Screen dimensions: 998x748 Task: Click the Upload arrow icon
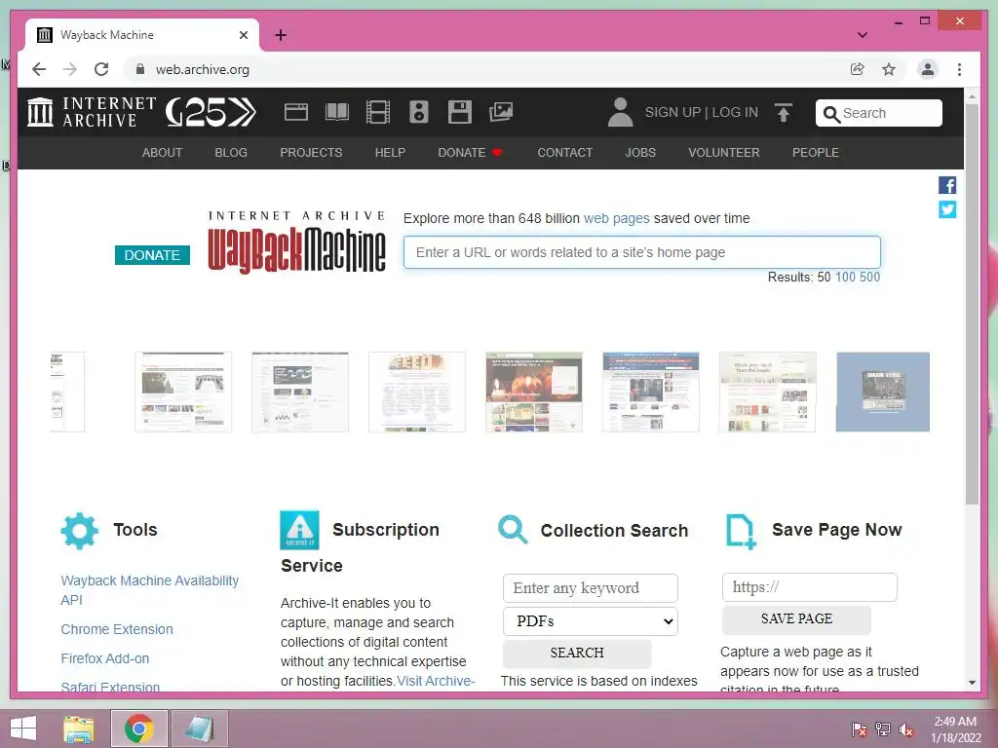(x=784, y=113)
